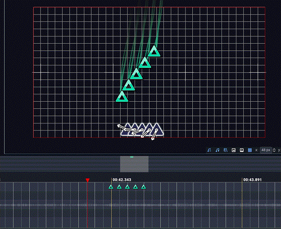This screenshot has width=281, height=229.
Task: Click the 00:43.891 timestamp label
Action: click(252, 180)
